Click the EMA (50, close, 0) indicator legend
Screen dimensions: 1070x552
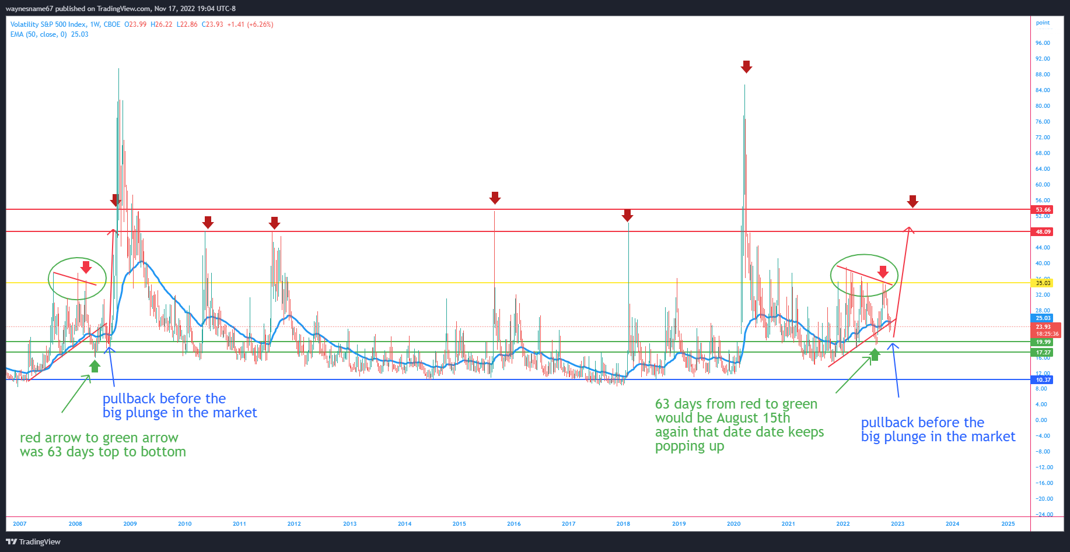[50, 34]
